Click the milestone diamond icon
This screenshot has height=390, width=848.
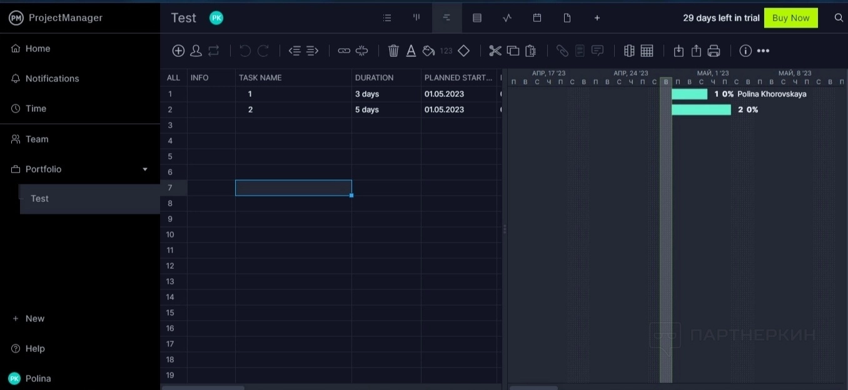[463, 51]
